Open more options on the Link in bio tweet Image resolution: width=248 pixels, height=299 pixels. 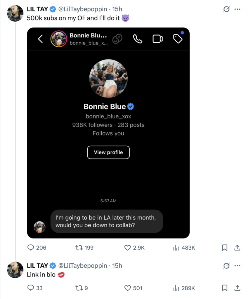(x=237, y=266)
